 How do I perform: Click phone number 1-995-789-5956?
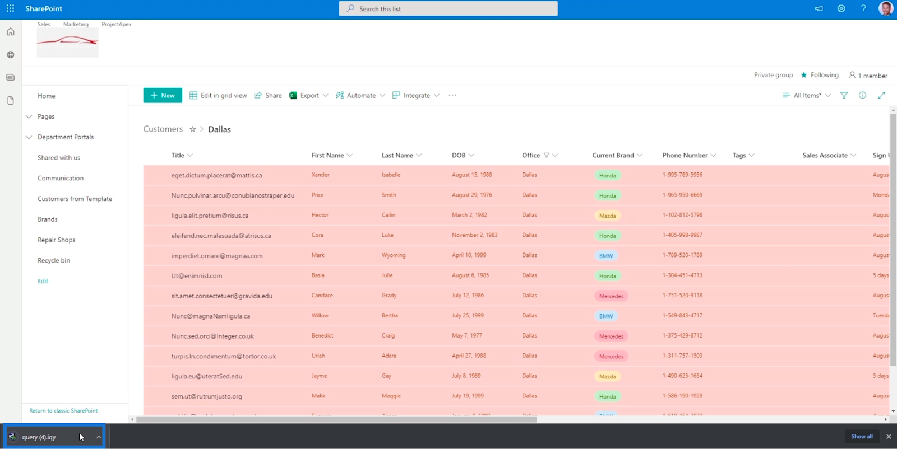pyautogui.click(x=682, y=175)
